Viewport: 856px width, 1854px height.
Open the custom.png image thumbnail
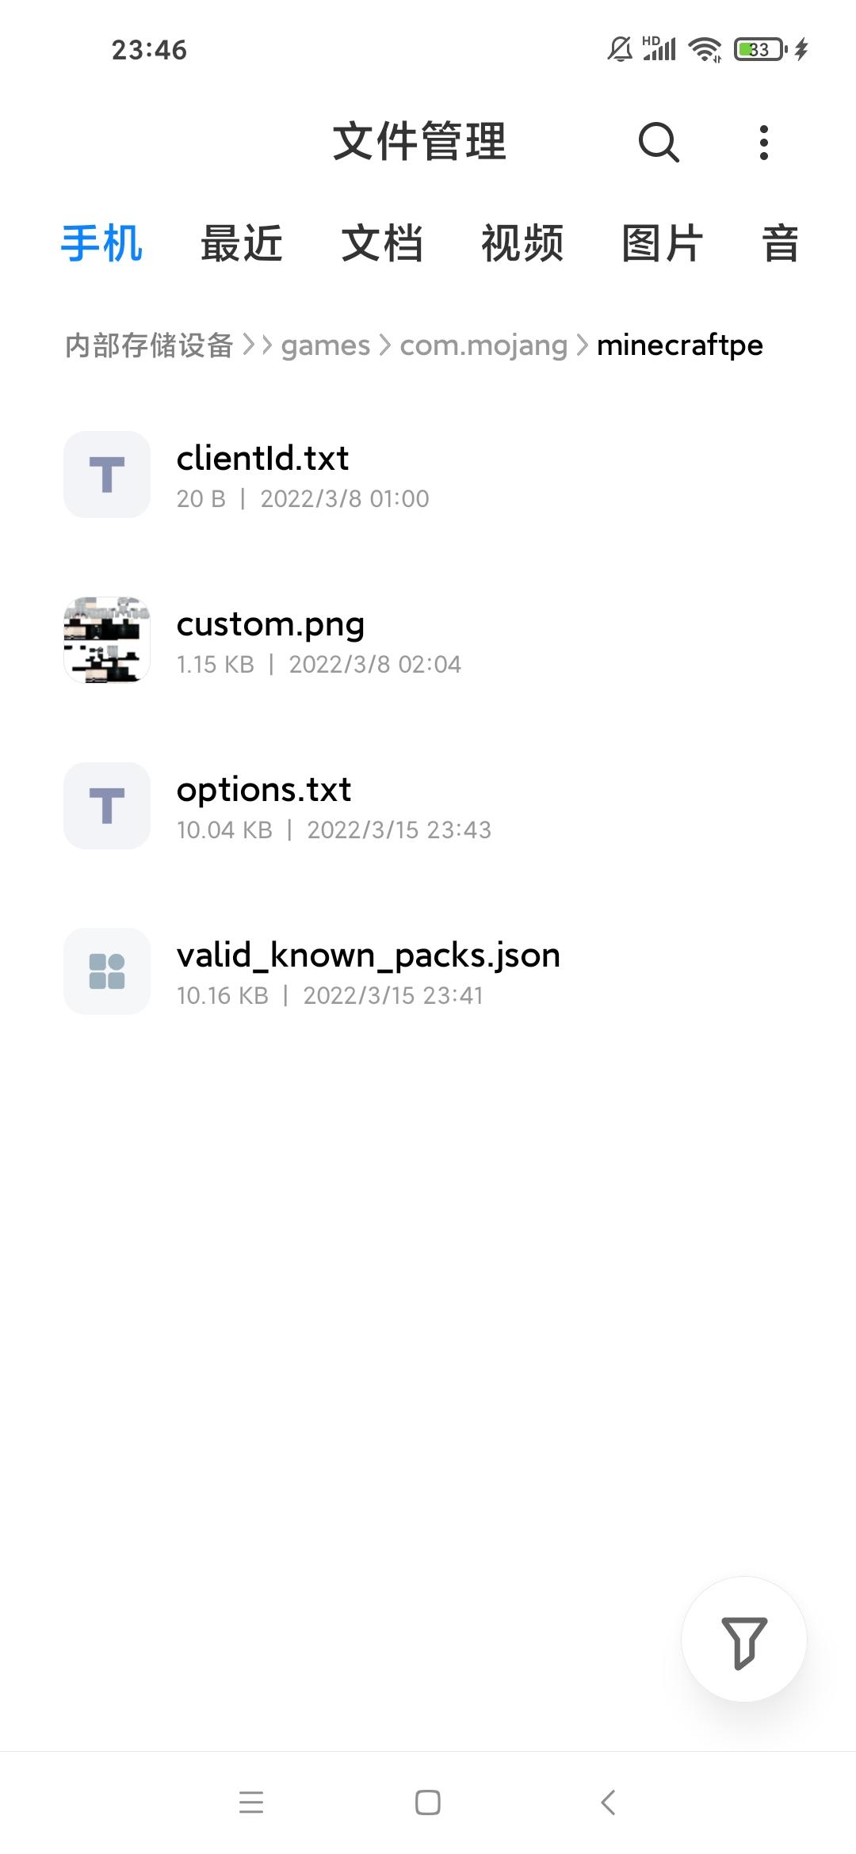point(107,640)
